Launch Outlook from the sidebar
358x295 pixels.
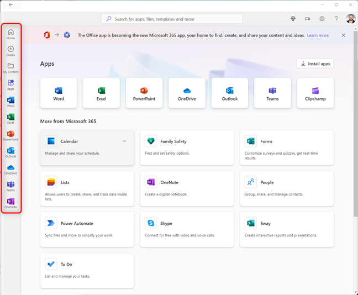[x=10, y=152]
